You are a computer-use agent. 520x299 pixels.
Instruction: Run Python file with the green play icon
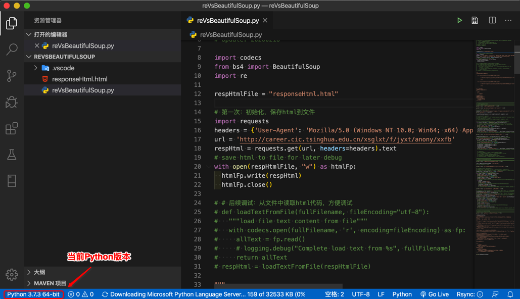(459, 21)
